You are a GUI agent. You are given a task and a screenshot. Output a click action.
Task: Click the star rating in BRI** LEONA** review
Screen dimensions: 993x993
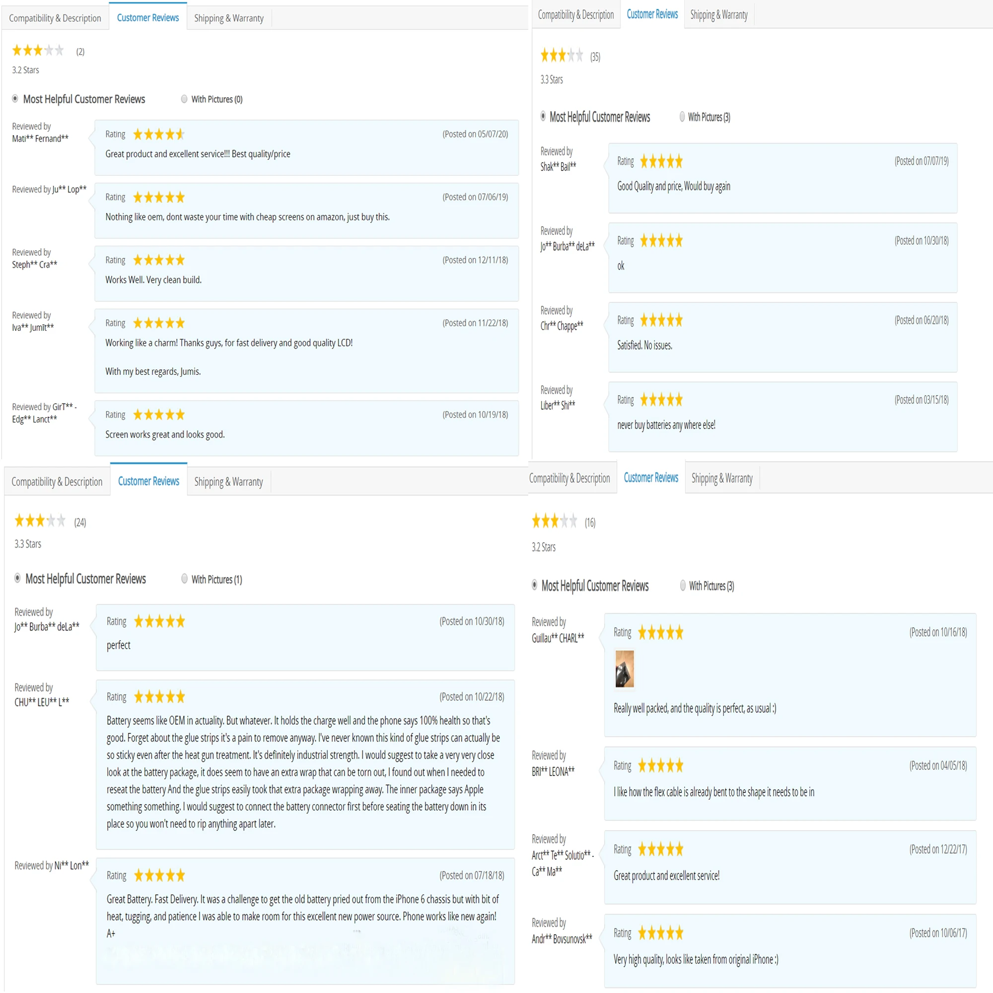pos(660,766)
